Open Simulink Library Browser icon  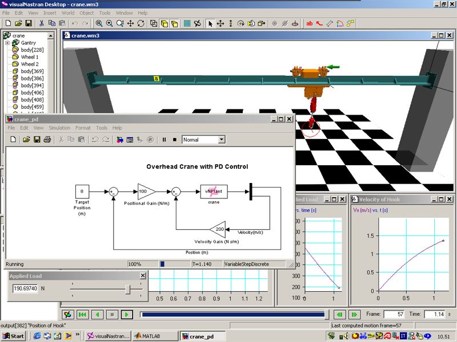click(x=119, y=140)
